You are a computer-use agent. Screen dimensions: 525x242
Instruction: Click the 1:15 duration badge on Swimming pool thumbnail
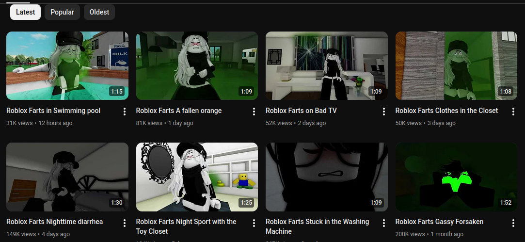(x=116, y=91)
